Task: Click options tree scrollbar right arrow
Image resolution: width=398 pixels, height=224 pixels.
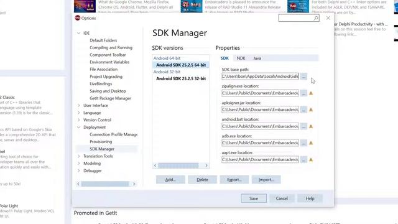Action: 134,184
